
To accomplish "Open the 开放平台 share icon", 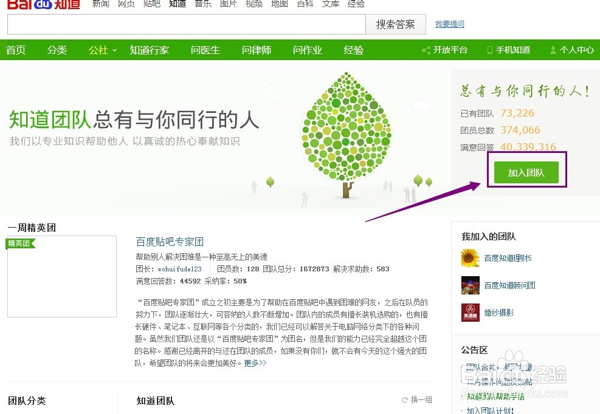I will point(426,50).
